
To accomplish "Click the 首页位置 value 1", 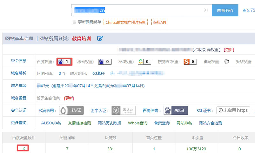I will (154, 149).
